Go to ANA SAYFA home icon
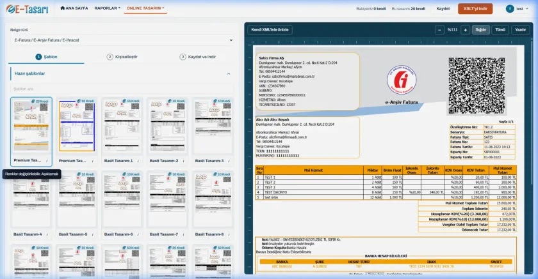The image size is (538, 279). coord(63,8)
